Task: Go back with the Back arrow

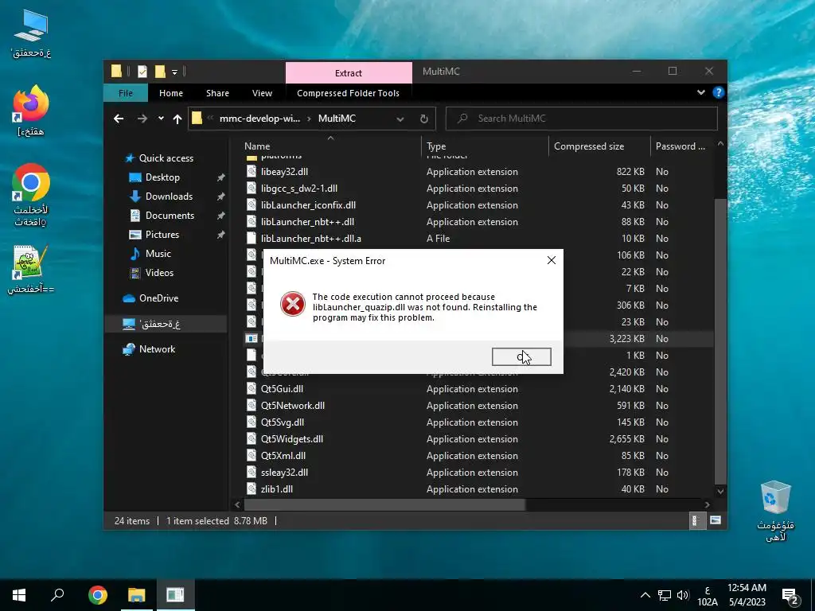Action: pos(119,119)
